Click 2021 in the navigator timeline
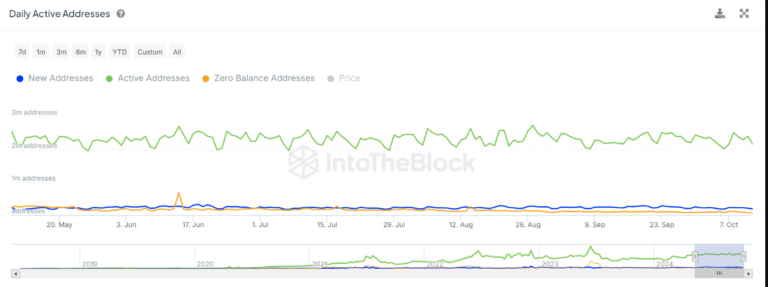The height and width of the screenshot is (287, 768). (x=320, y=264)
